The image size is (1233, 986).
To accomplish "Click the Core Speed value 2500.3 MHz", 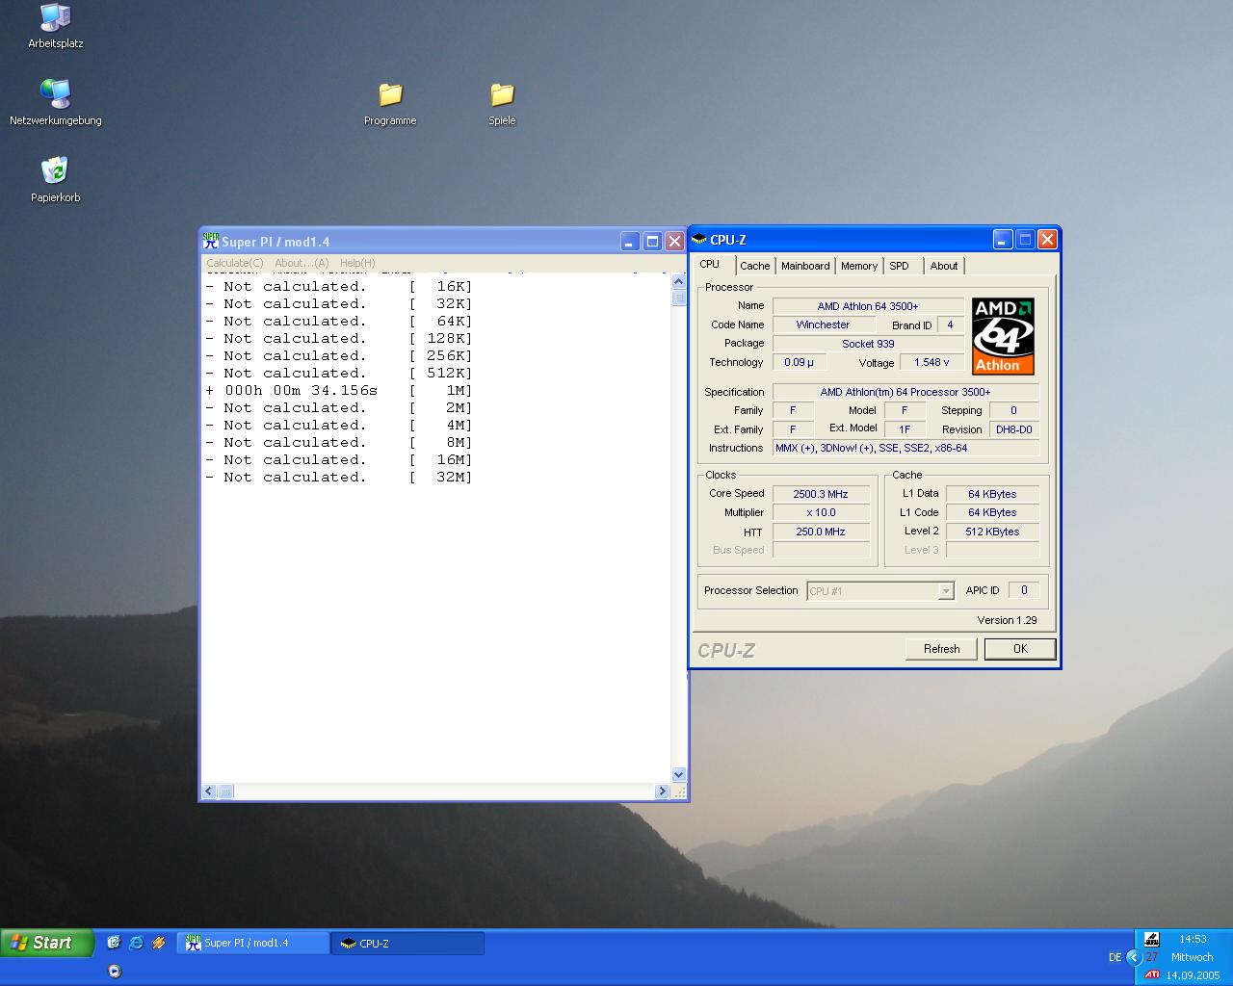I will click(821, 494).
